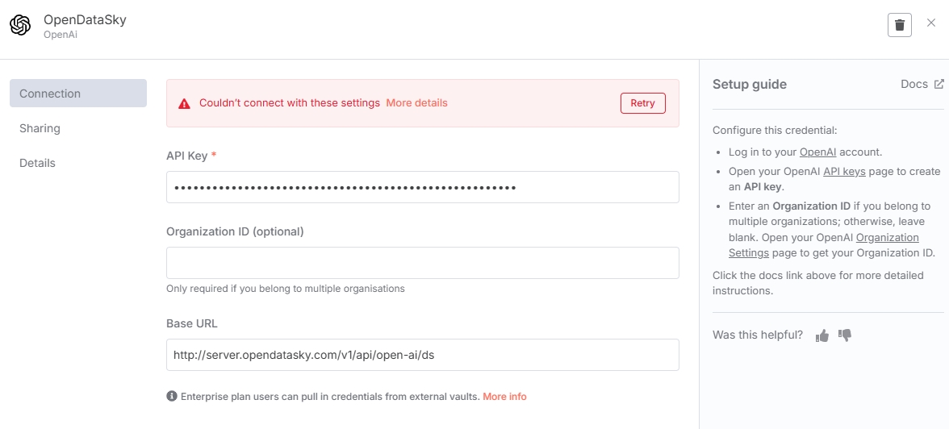Screen dimensions: 949x429
Task: Click the trash delete credential icon
Action: (x=899, y=25)
